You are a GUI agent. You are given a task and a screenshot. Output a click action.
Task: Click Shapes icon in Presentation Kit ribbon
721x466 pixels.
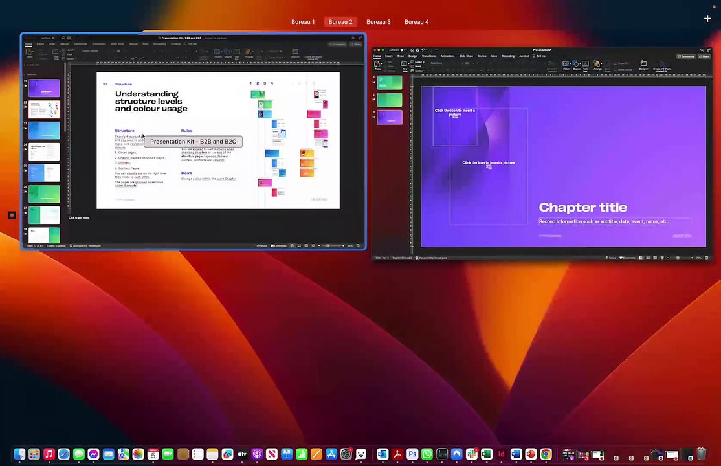[227, 52]
